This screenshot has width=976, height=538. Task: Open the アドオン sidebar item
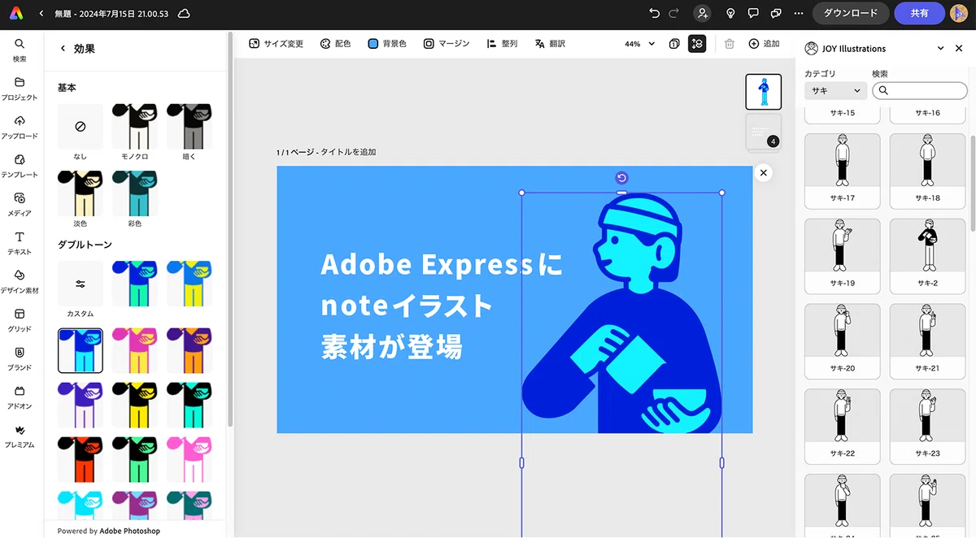tap(20, 397)
